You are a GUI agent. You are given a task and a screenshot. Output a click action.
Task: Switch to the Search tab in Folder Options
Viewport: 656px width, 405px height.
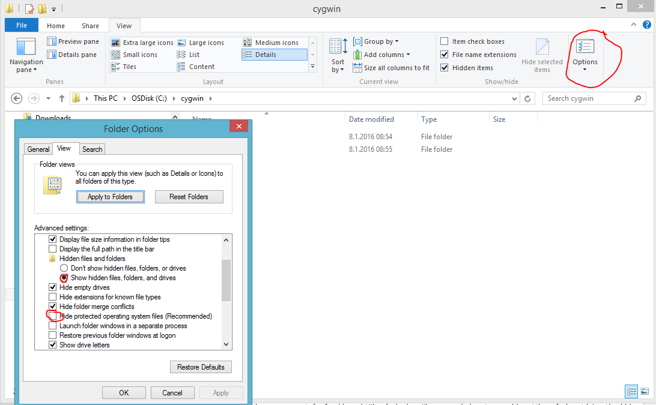point(92,149)
